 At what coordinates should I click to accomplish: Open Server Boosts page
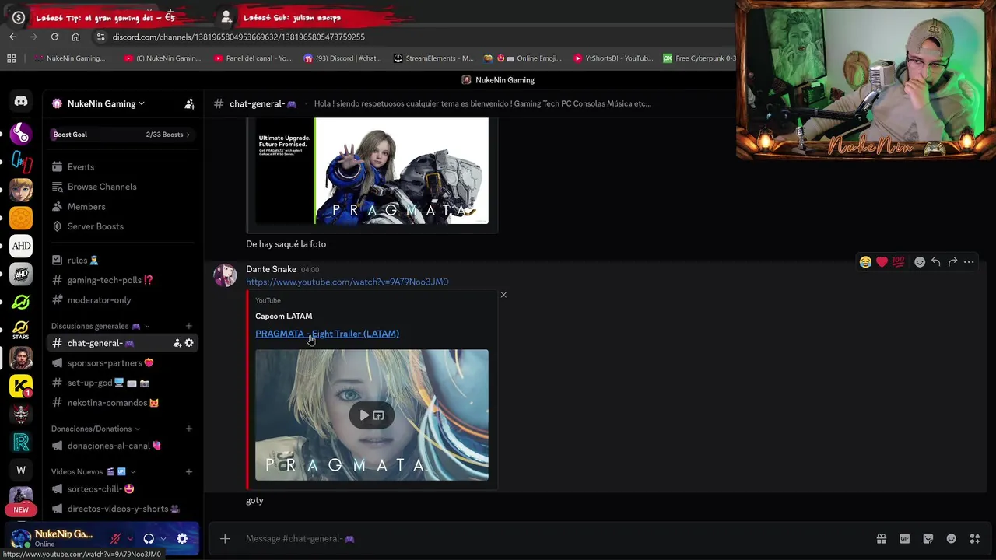click(x=123, y=226)
